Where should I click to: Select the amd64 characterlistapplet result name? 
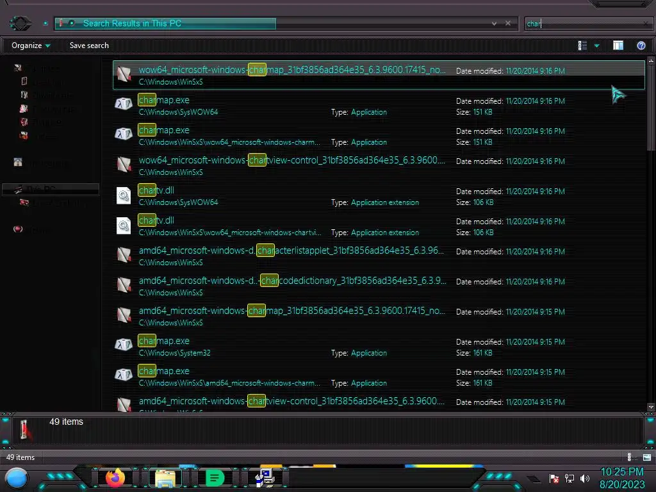coord(291,250)
